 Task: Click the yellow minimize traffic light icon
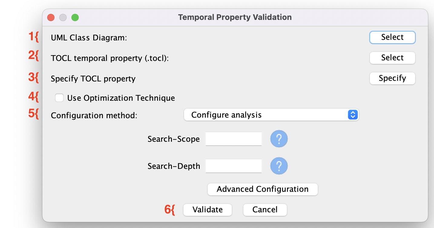tap(63, 17)
